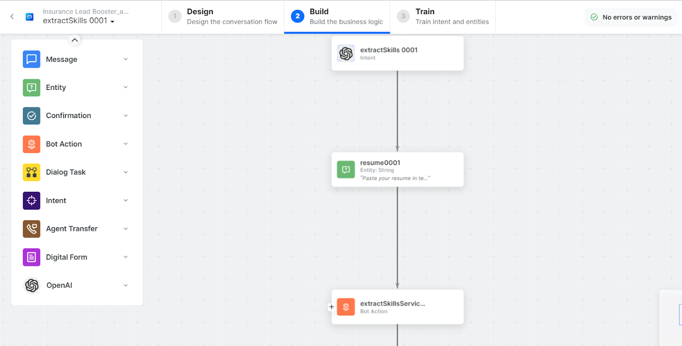The height and width of the screenshot is (346, 682).
Task: Expand the Bot Action chevron
Action: tap(126, 144)
